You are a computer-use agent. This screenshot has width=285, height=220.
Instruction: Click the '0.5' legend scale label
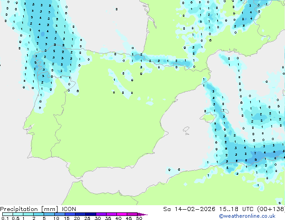16,218
